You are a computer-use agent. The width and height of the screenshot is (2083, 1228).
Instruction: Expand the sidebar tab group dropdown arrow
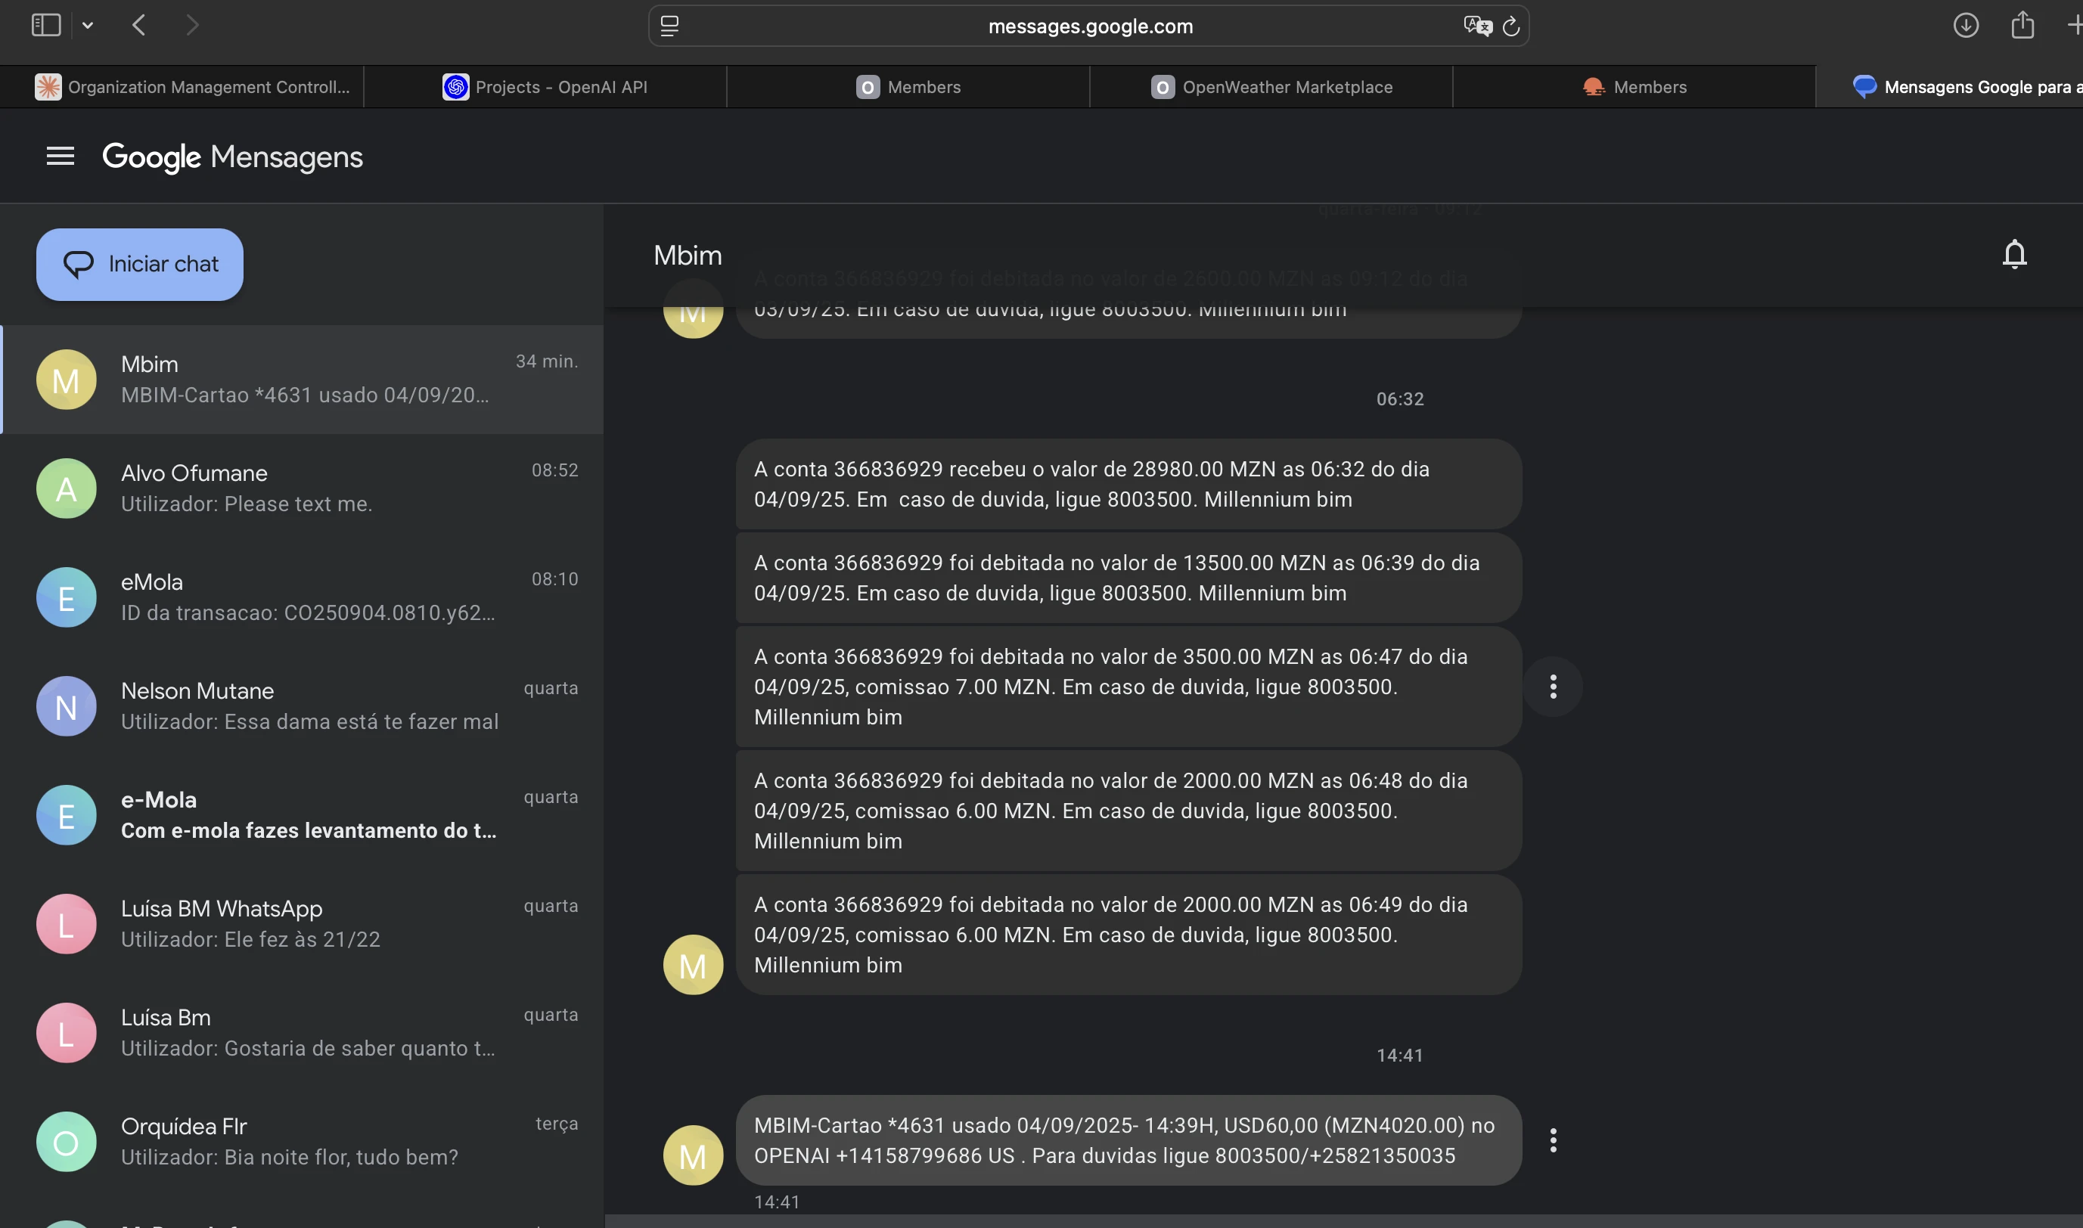coord(88,26)
